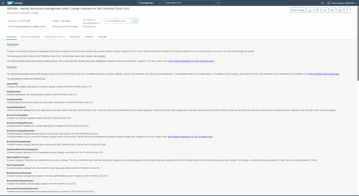Click the Corrections: 0 text
359x196 pixels.
pyautogui.click(x=89, y=20)
